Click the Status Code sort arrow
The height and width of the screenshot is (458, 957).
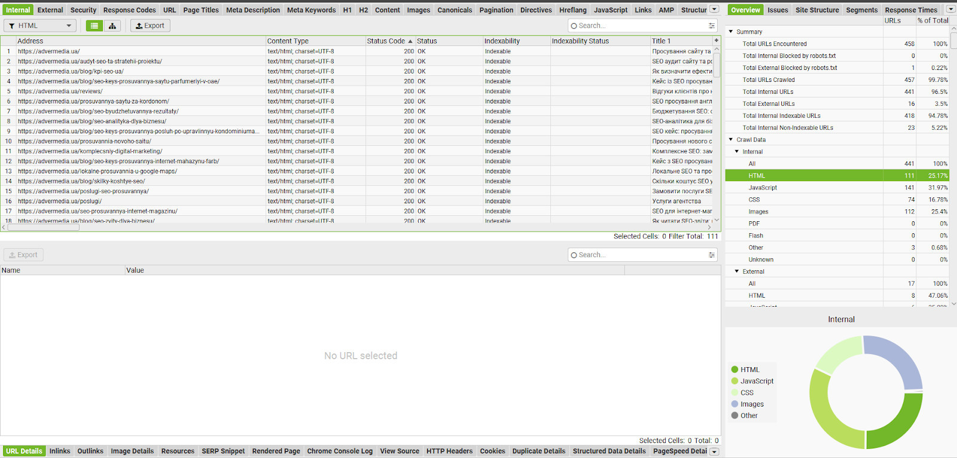(x=410, y=41)
